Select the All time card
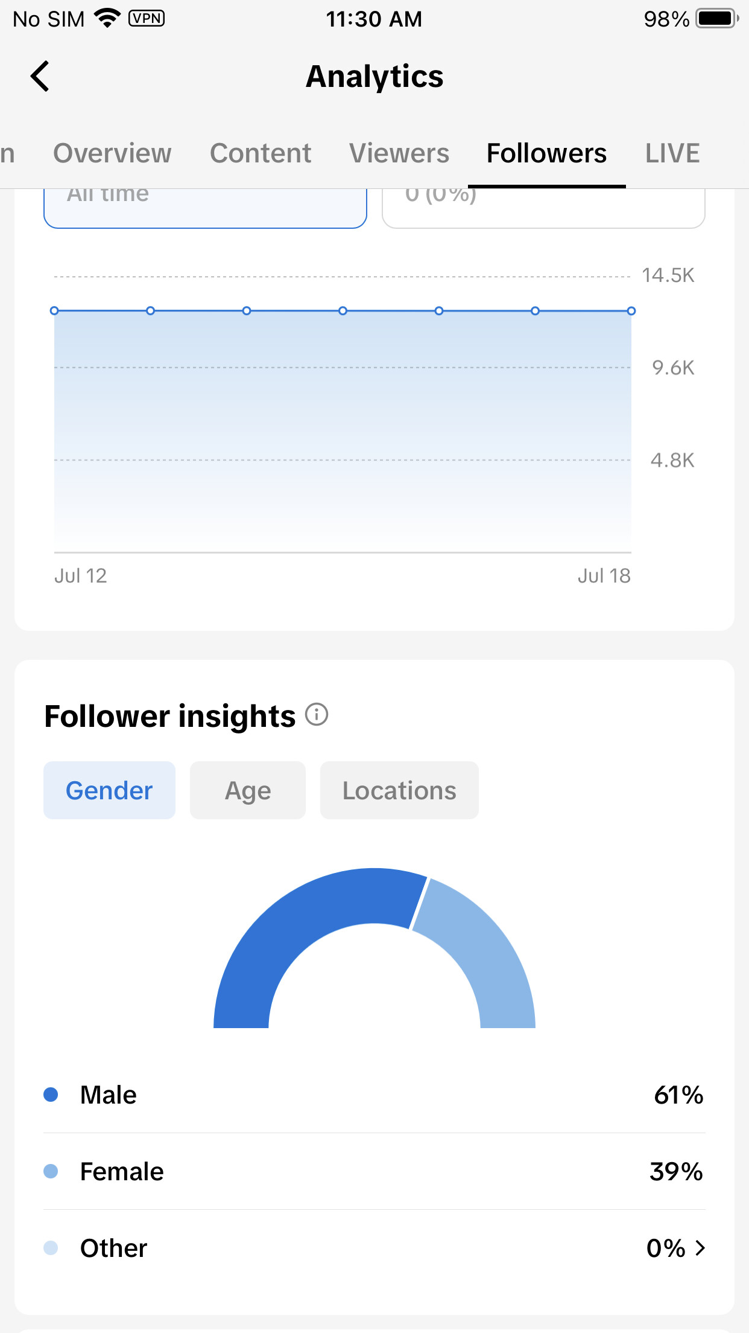 205,208
